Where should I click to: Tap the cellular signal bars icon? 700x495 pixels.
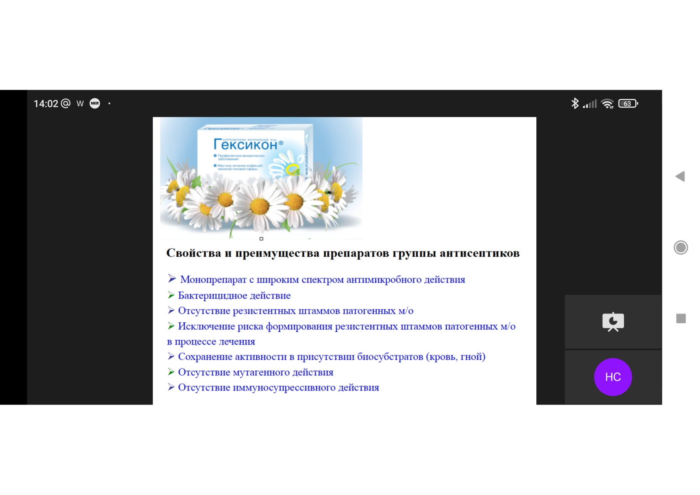click(590, 104)
